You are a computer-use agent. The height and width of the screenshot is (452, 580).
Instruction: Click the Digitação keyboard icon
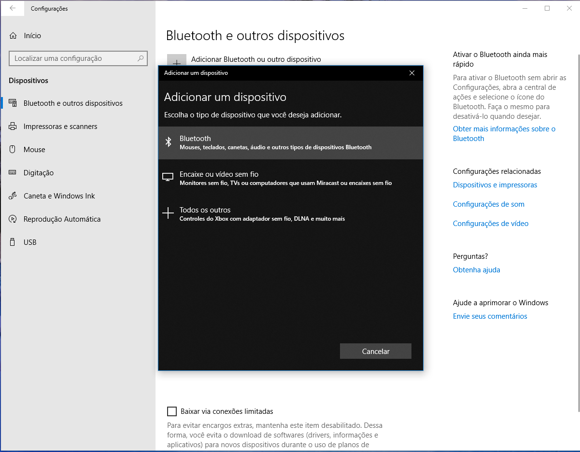click(x=13, y=173)
